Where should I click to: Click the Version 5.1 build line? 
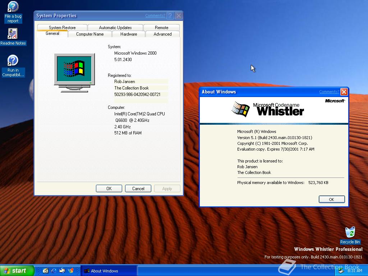click(x=275, y=138)
